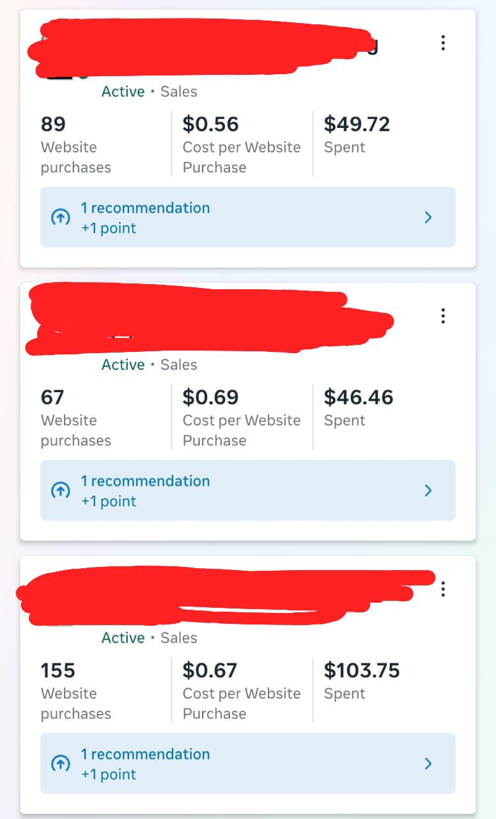Open three-dot menu on 67 purchases campaign
The height and width of the screenshot is (819, 496).
tap(443, 316)
